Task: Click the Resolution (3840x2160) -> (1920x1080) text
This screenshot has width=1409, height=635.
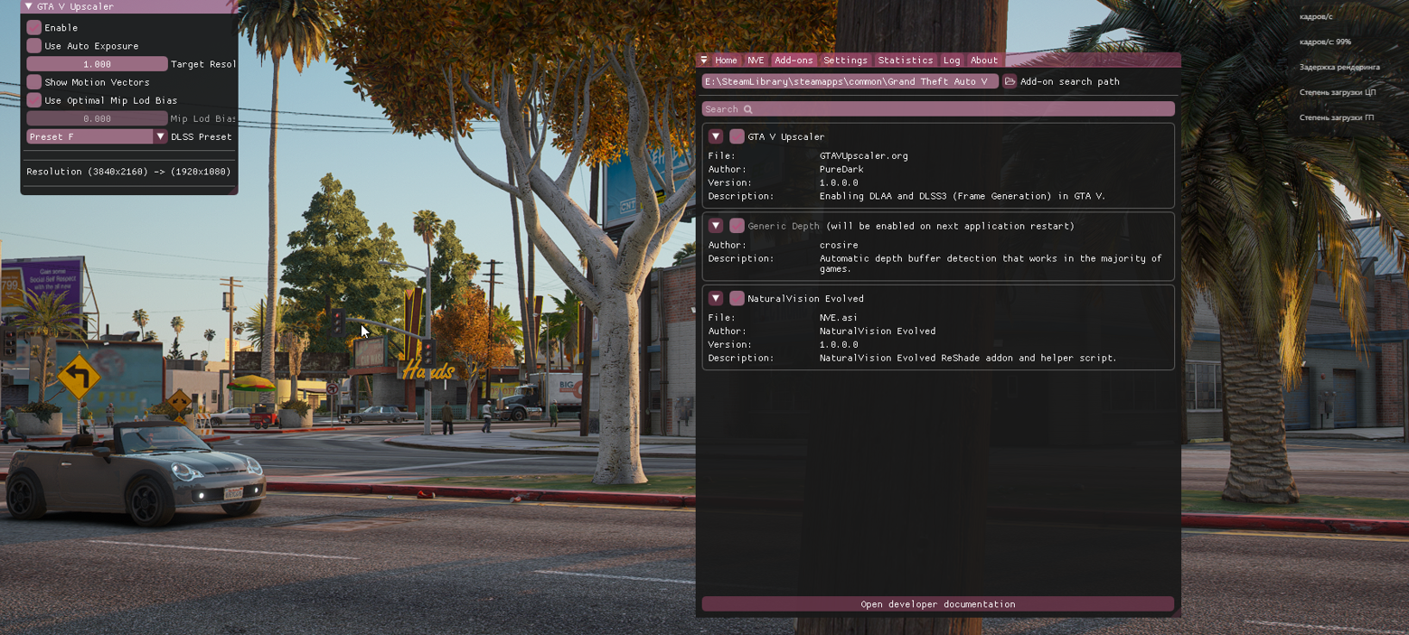Action: point(128,172)
